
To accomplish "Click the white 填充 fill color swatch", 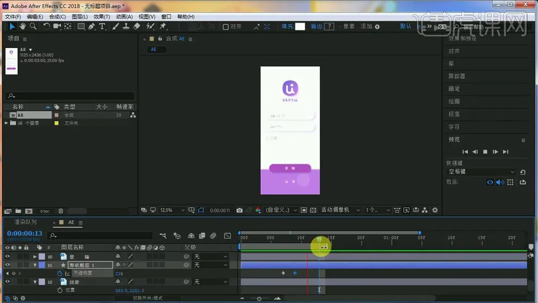I will click(x=300, y=26).
